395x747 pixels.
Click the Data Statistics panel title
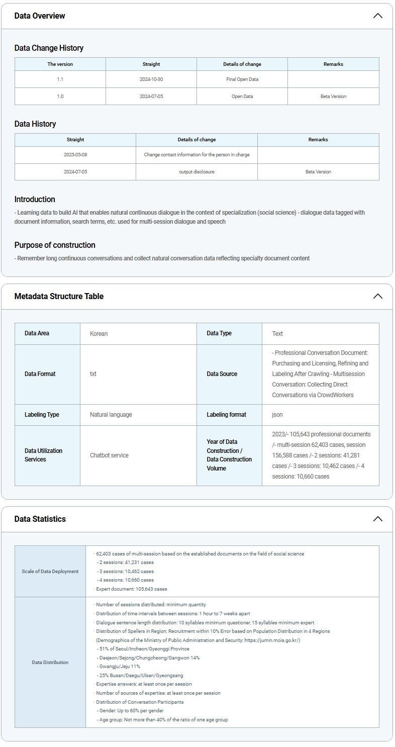(40, 519)
